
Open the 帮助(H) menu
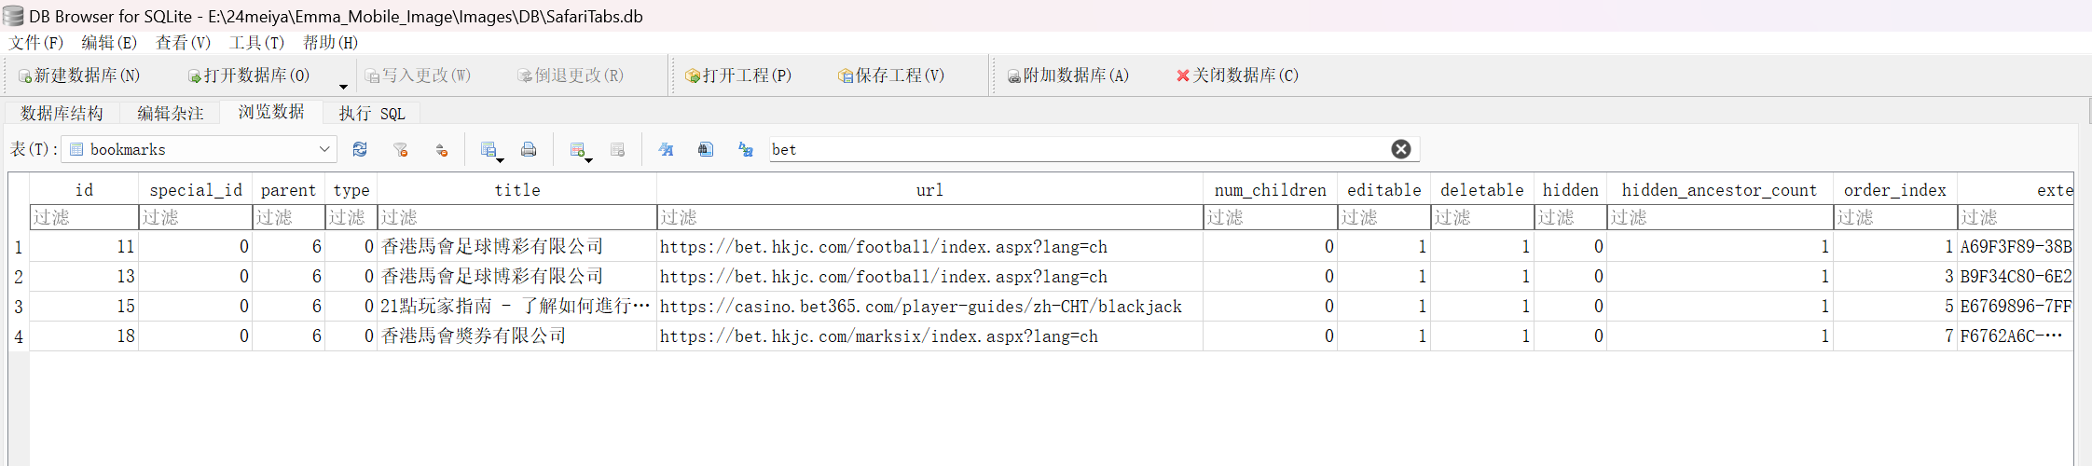[330, 43]
